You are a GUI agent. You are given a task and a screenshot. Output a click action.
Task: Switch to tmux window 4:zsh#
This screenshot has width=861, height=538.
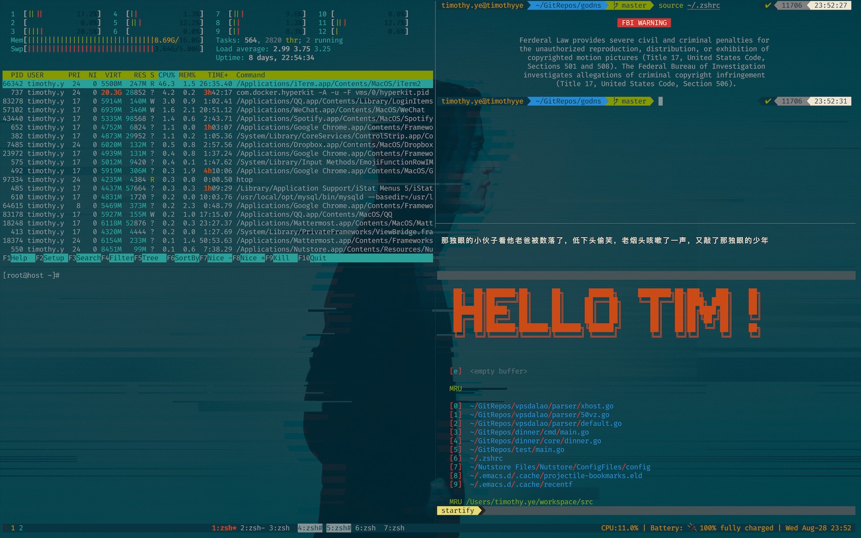(310, 528)
